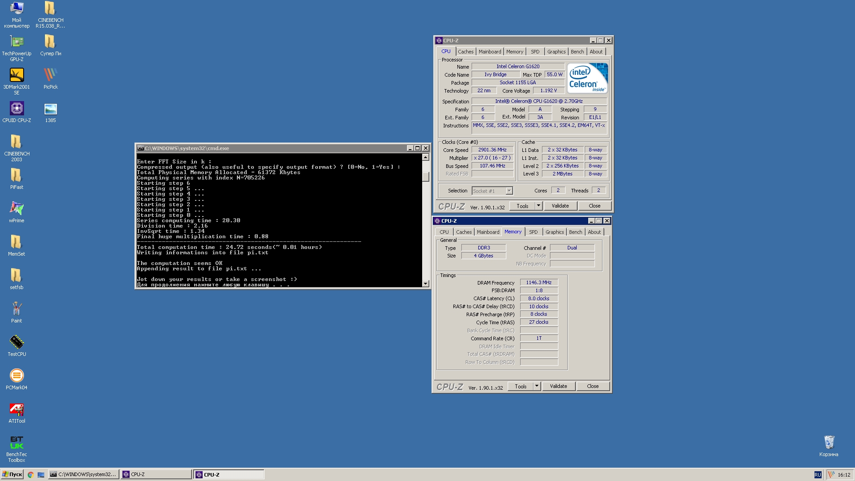Open Caches tab in upper CPU-Z window
The height and width of the screenshot is (481, 855).
[x=465, y=52]
